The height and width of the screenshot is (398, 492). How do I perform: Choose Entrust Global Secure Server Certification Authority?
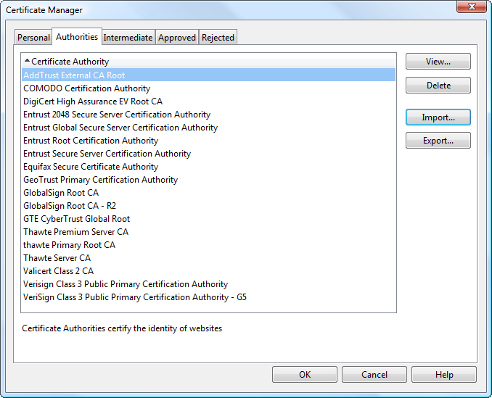tap(209, 128)
